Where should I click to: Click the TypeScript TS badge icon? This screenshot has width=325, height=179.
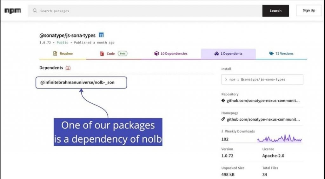(101, 35)
